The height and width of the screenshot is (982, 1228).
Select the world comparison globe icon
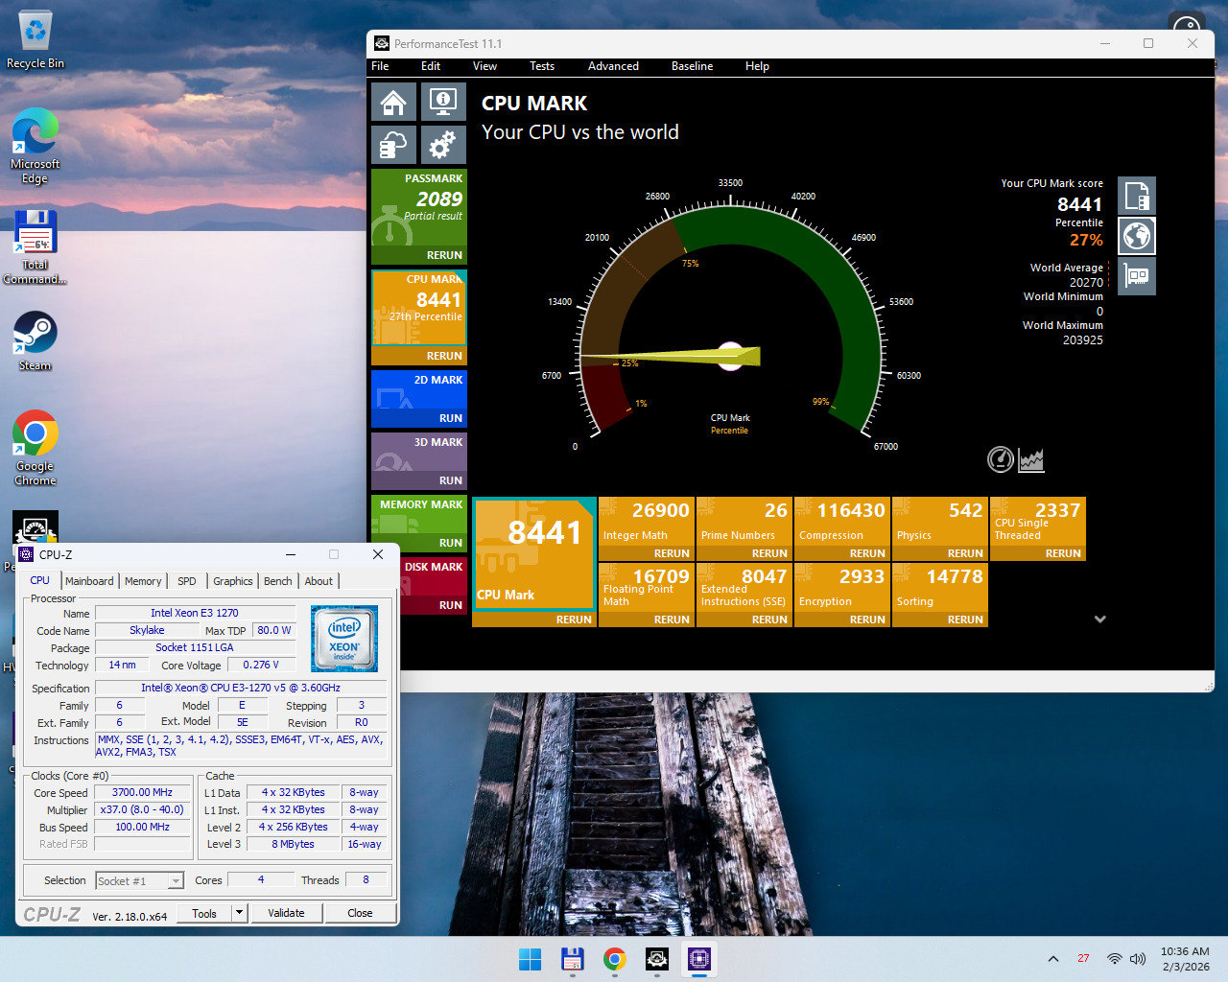coord(1137,236)
